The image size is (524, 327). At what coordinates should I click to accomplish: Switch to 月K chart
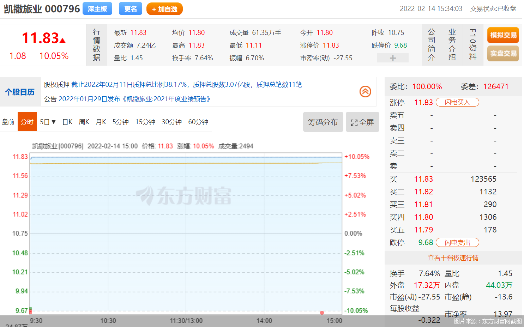click(101, 122)
